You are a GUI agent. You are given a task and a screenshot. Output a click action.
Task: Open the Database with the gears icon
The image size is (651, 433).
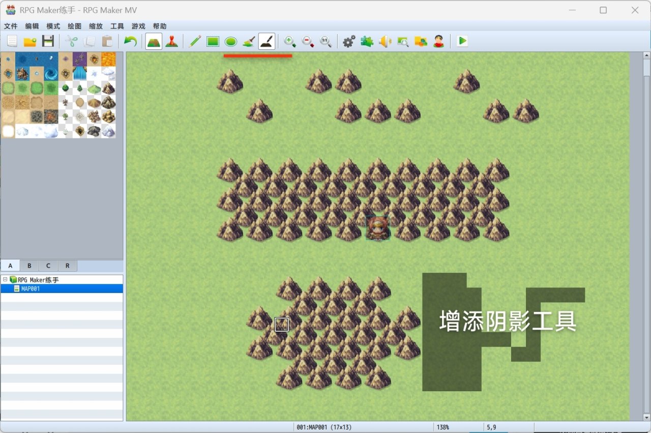[349, 41]
